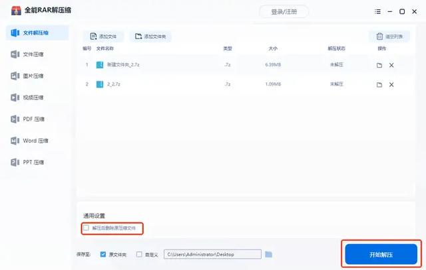The width and height of the screenshot is (426, 270).
Task: Open the 文件解压缩 sidebar section
Action: tap(37, 33)
